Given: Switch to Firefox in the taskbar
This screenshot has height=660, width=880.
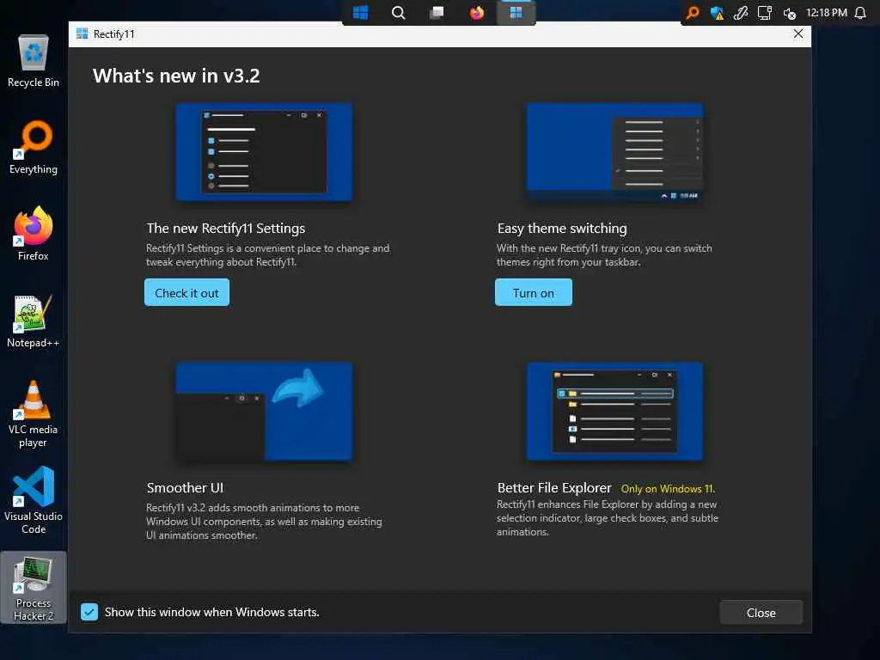Looking at the screenshot, I should 476,12.
